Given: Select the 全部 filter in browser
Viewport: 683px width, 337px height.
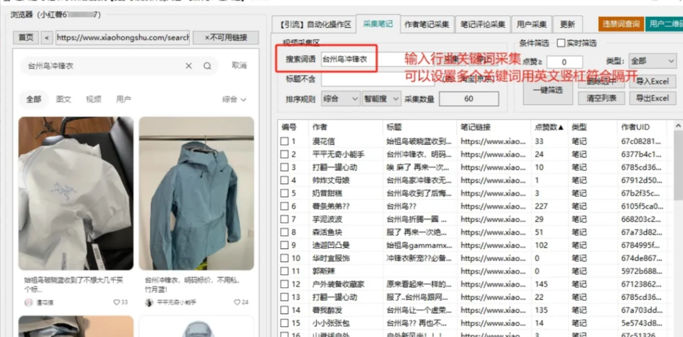Looking at the screenshot, I should 34,99.
